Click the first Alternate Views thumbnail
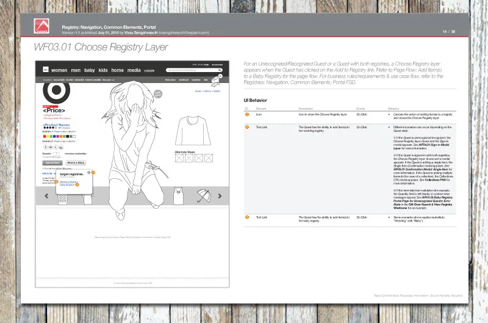Image resolution: width=488 pixels, height=323 pixels. (x=179, y=158)
